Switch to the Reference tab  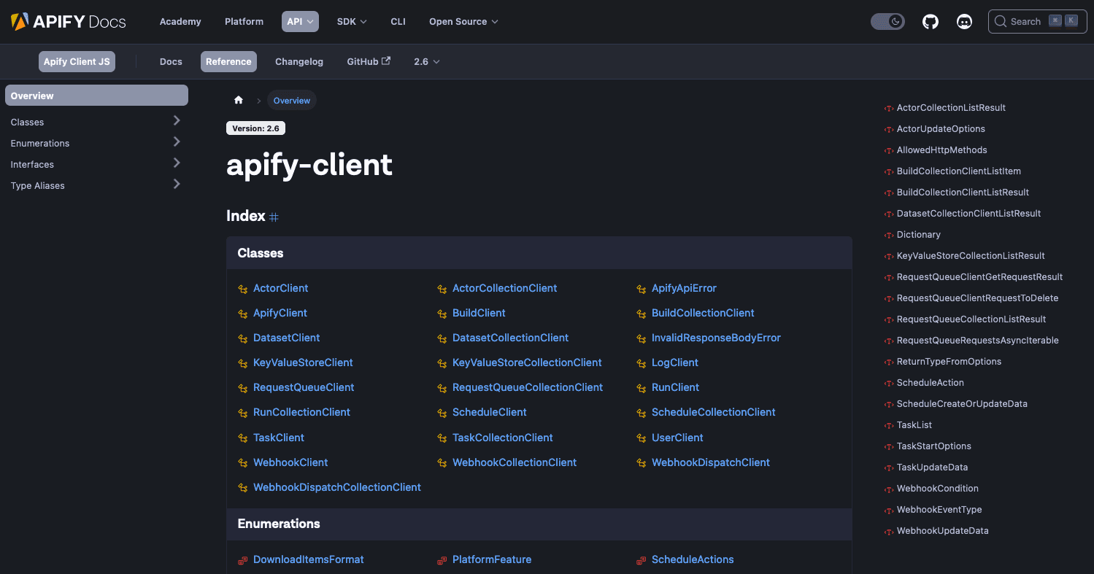228,61
